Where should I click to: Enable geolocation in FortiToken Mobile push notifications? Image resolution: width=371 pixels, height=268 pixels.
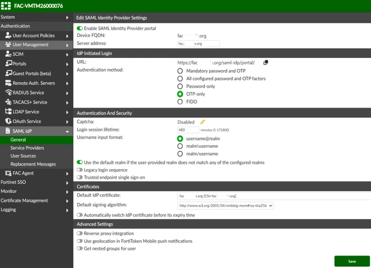[x=80, y=241]
